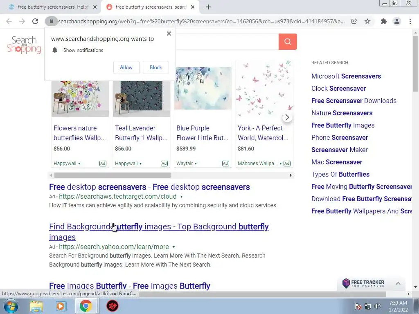Image resolution: width=419 pixels, height=314 pixels.
Task: Open the Blue Purple Flower product image
Action: [203, 88]
